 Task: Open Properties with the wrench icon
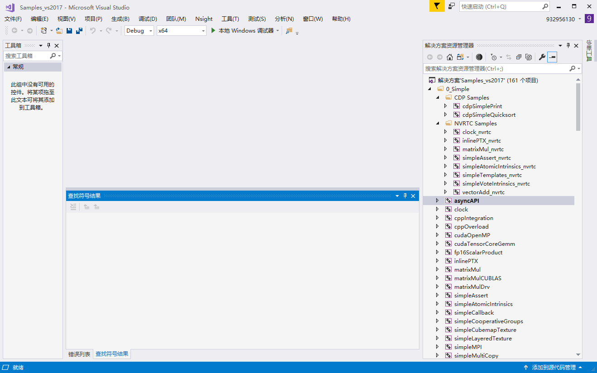[x=542, y=57]
